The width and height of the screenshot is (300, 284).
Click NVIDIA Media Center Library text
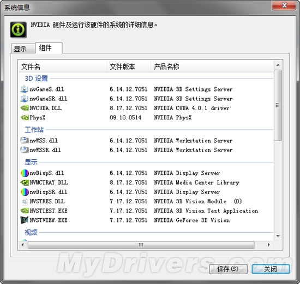point(197,183)
